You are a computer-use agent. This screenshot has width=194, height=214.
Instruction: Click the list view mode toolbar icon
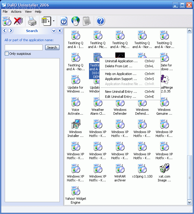(x=46, y=21)
